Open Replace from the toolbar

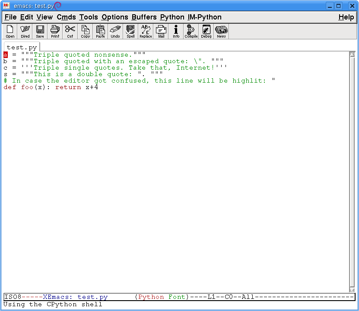[146, 32]
